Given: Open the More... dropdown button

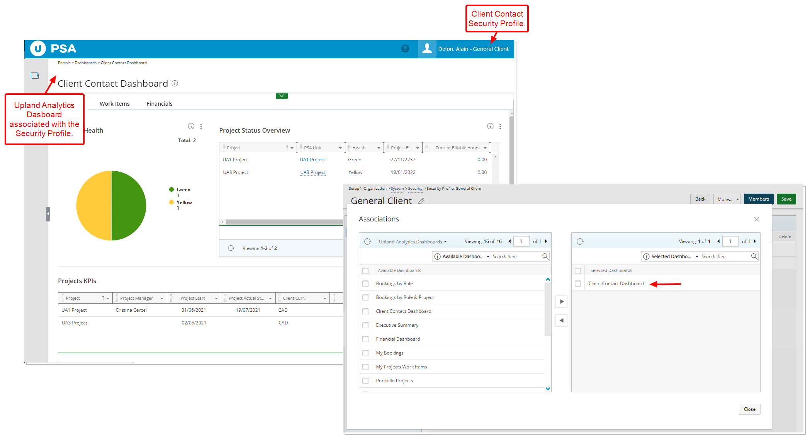Looking at the screenshot, I should 727,199.
